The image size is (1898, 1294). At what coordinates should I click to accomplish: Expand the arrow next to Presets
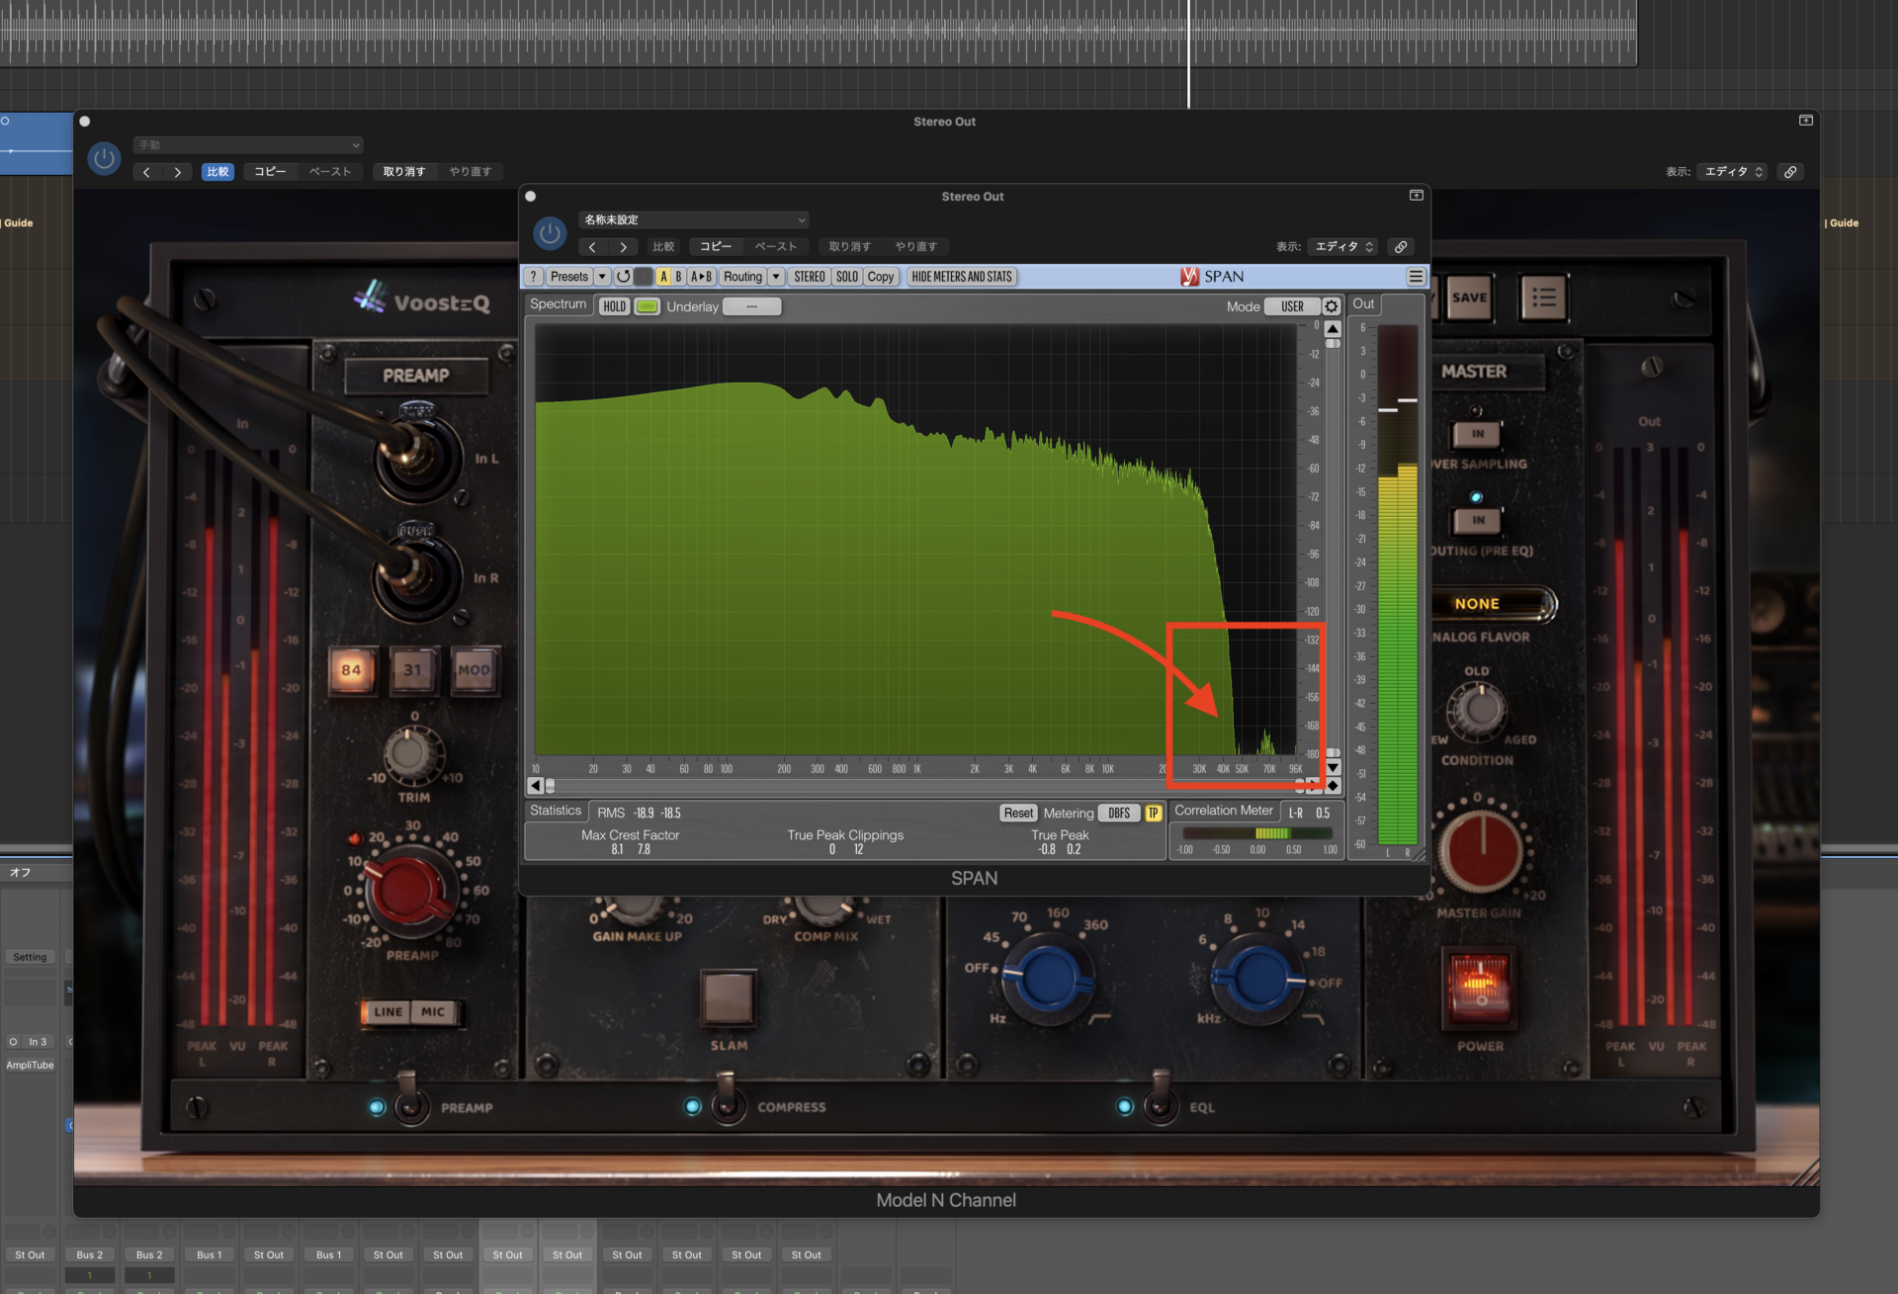coord(602,277)
